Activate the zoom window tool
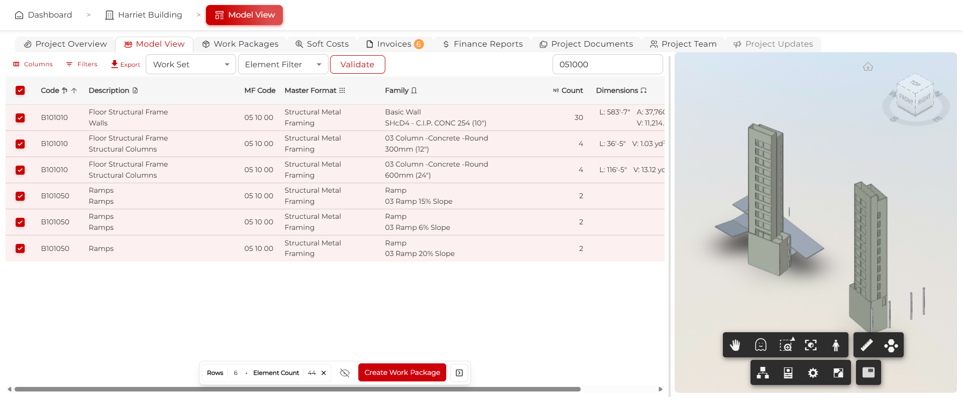This screenshot has height=401, width=963. [x=786, y=345]
